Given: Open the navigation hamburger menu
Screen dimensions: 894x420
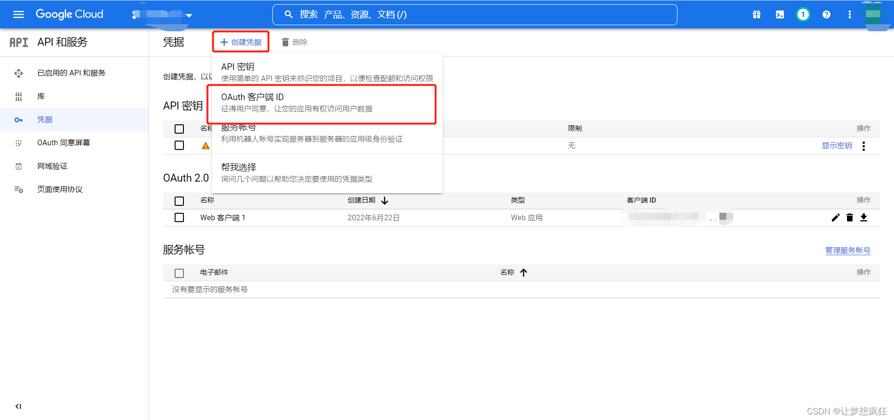Looking at the screenshot, I should point(18,14).
